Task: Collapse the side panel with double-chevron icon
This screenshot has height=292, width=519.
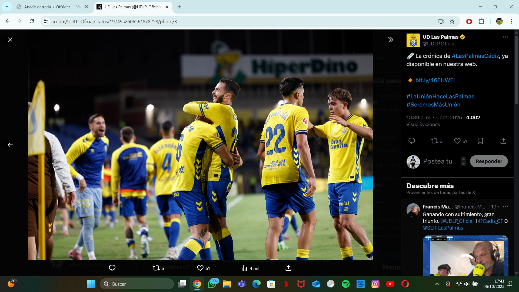Action: (x=391, y=40)
